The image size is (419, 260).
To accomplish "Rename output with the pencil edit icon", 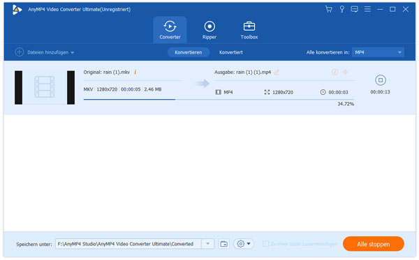I will pyautogui.click(x=277, y=72).
